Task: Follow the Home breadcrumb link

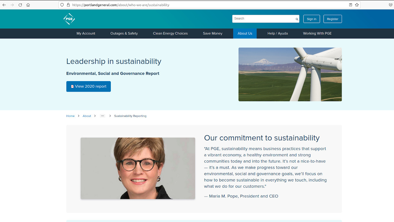Action: [70, 116]
